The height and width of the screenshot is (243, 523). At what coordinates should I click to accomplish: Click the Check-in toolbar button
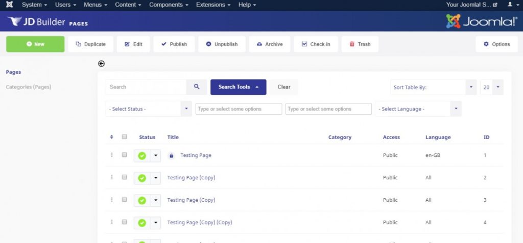click(x=316, y=44)
